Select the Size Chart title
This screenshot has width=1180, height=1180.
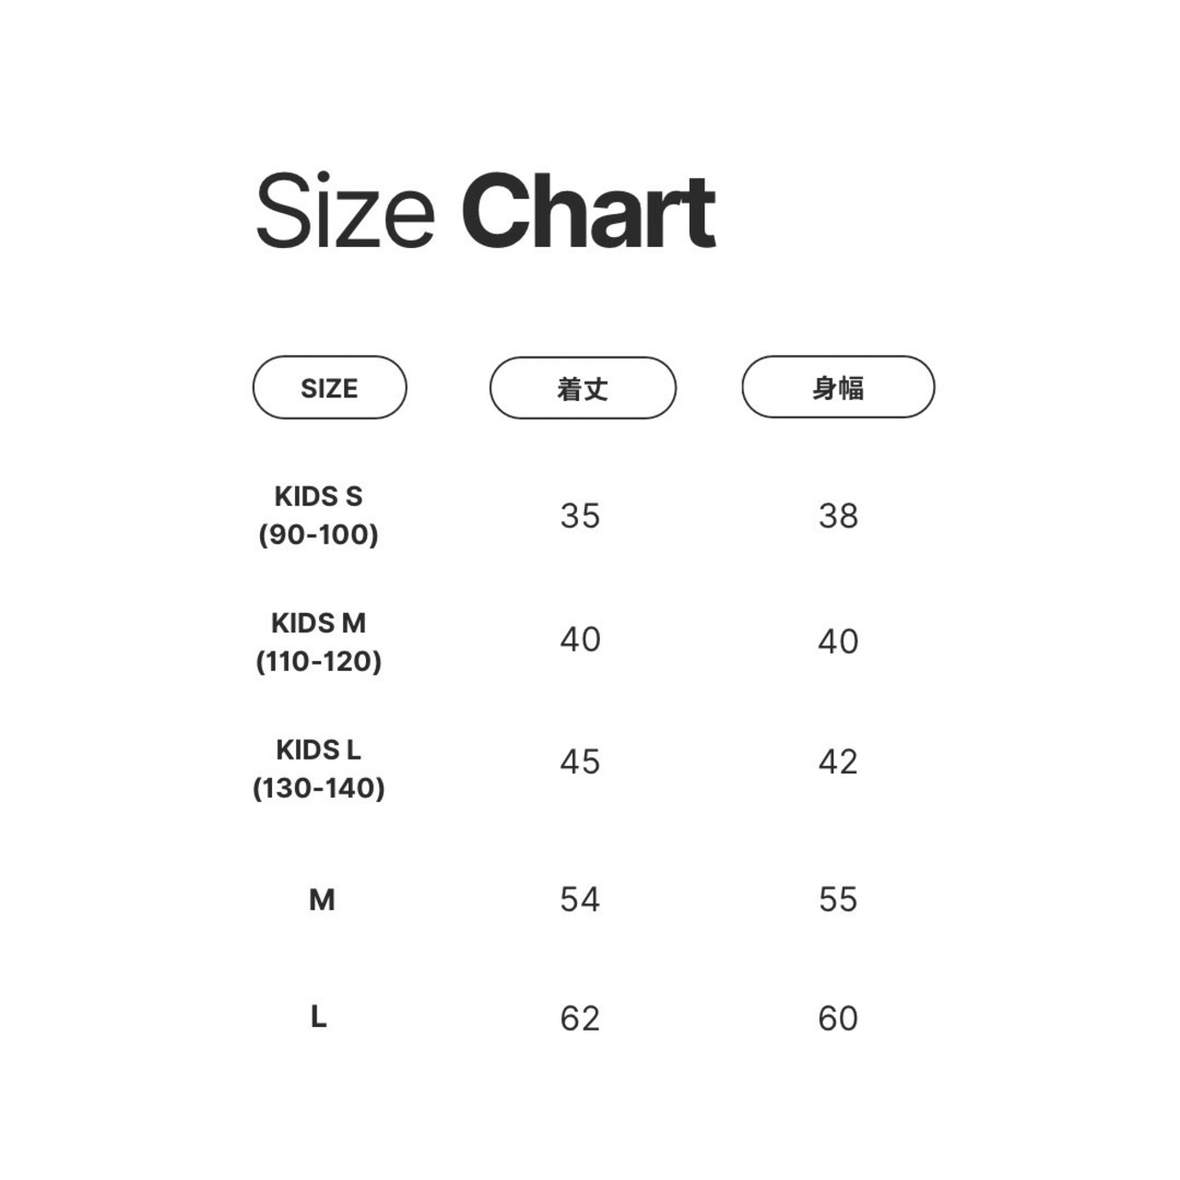coord(485,212)
